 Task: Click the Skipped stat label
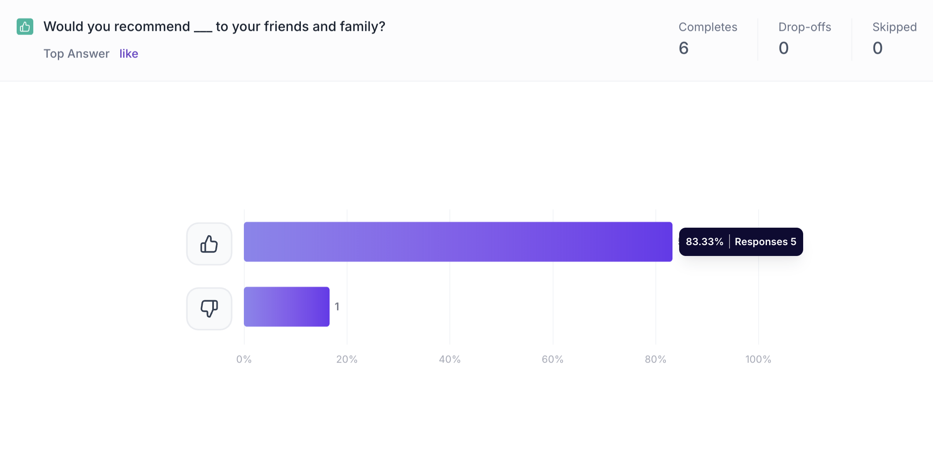[x=894, y=27]
